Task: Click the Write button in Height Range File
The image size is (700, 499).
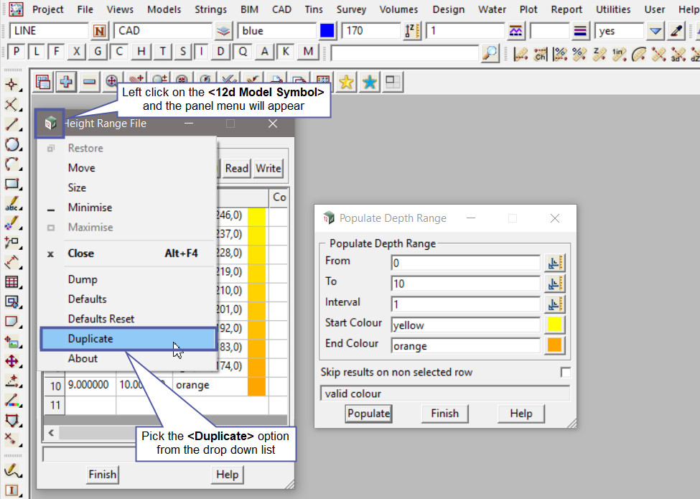Action: [x=268, y=169]
